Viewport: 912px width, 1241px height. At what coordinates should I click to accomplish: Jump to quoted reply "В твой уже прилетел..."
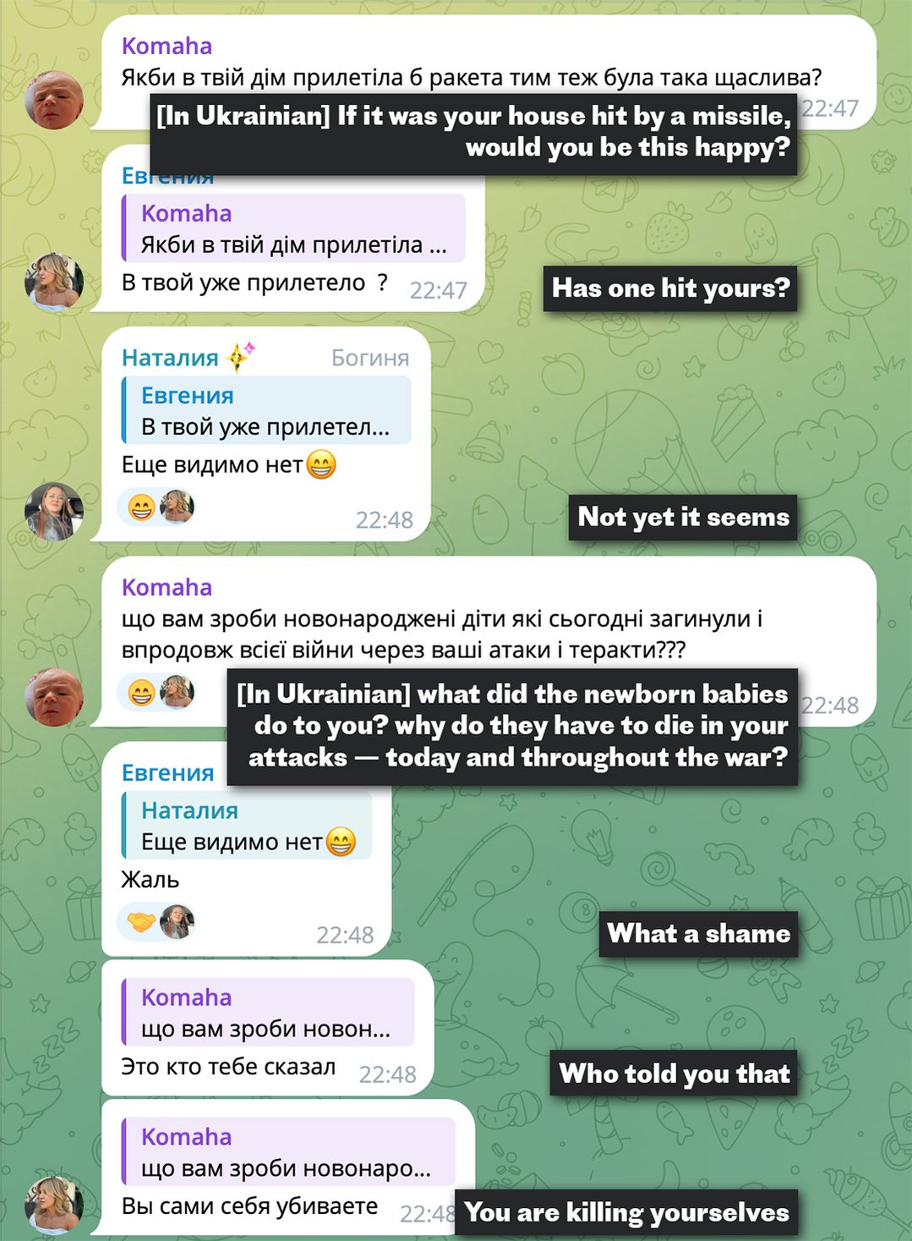coord(266,410)
